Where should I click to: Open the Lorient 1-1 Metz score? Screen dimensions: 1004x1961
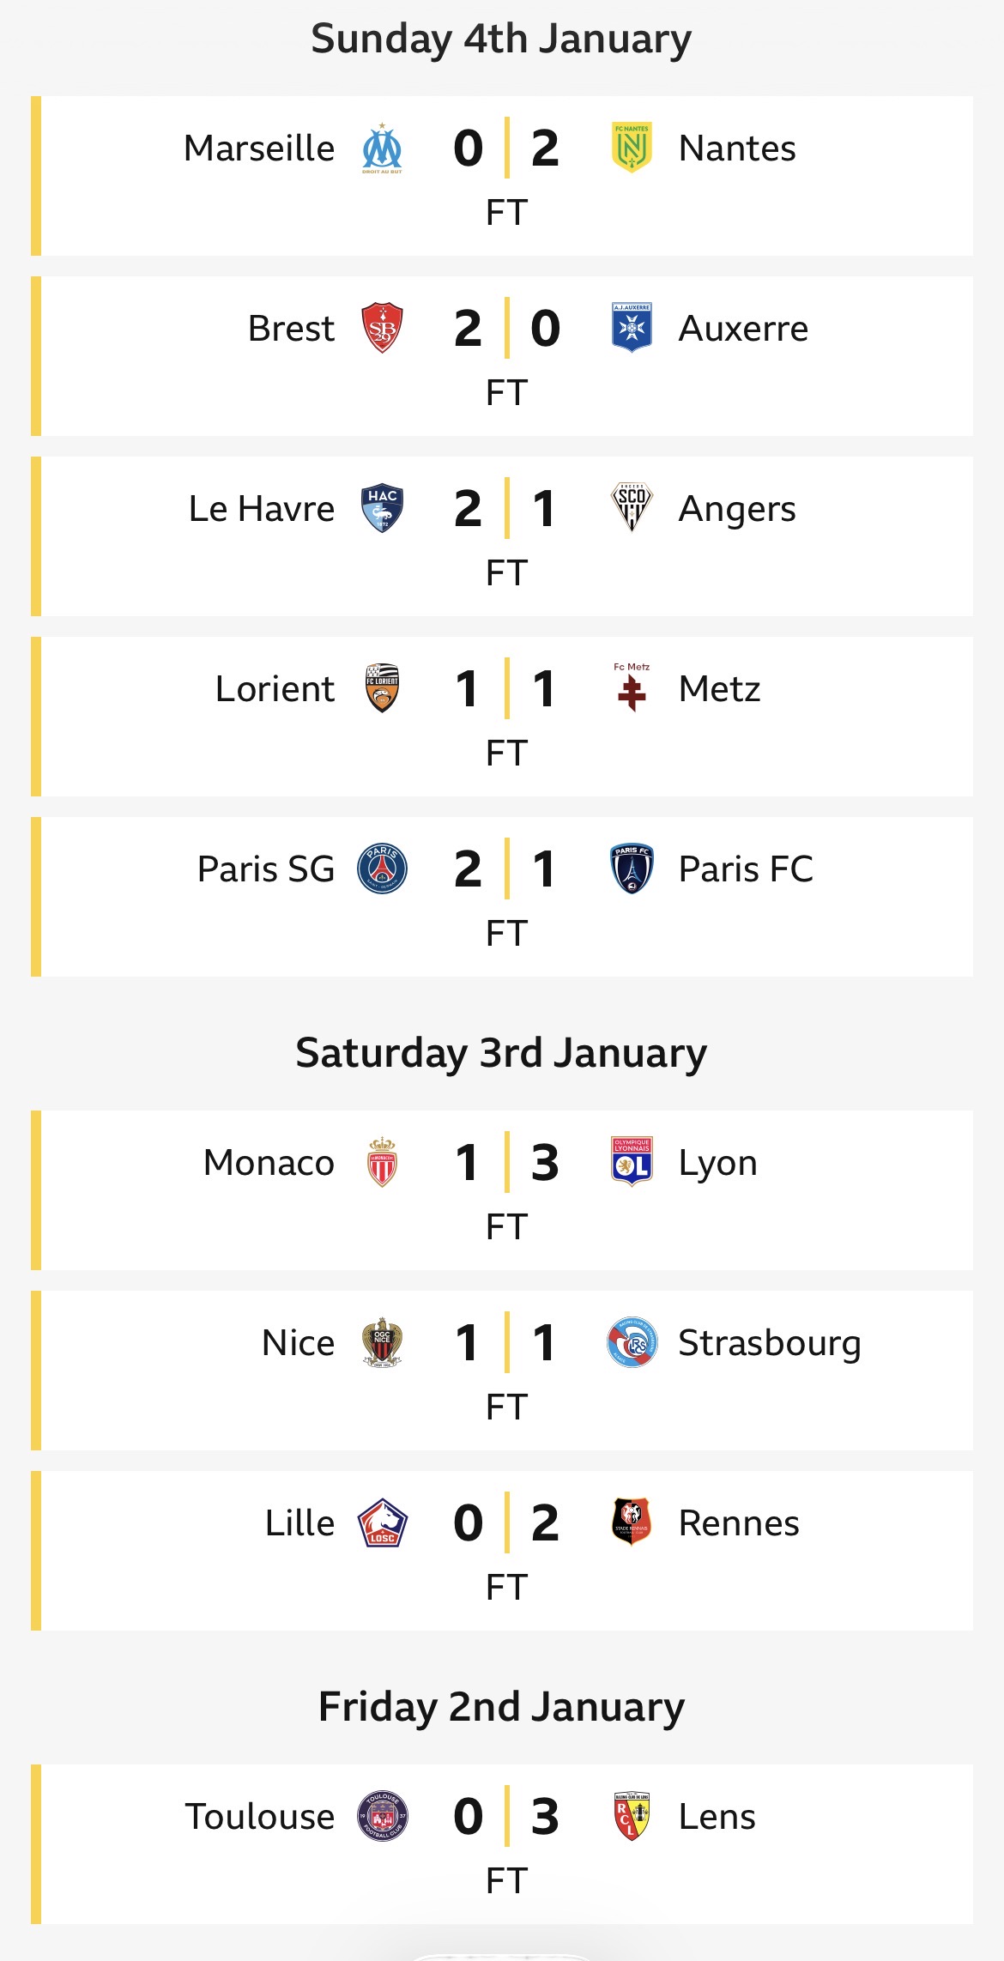pos(506,688)
